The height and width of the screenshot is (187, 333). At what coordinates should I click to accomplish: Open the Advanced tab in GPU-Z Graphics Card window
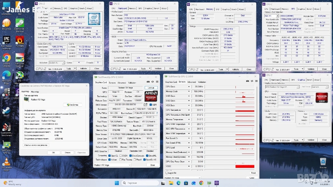(x=122, y=82)
